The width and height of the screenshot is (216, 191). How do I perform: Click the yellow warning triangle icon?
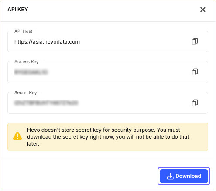(x=17, y=136)
